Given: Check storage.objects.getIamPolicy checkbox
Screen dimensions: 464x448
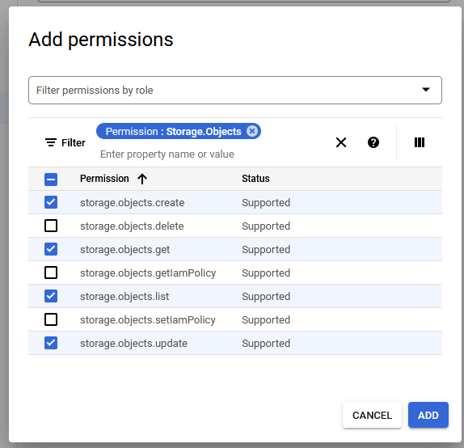Looking at the screenshot, I should (51, 273).
